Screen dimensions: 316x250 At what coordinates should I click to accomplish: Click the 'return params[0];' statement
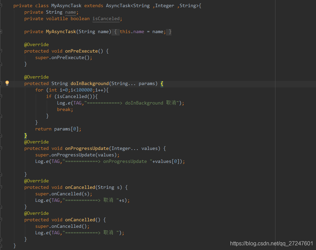click(x=58, y=129)
